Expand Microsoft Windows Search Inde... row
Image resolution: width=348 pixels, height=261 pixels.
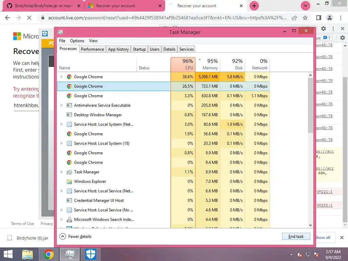click(x=62, y=220)
